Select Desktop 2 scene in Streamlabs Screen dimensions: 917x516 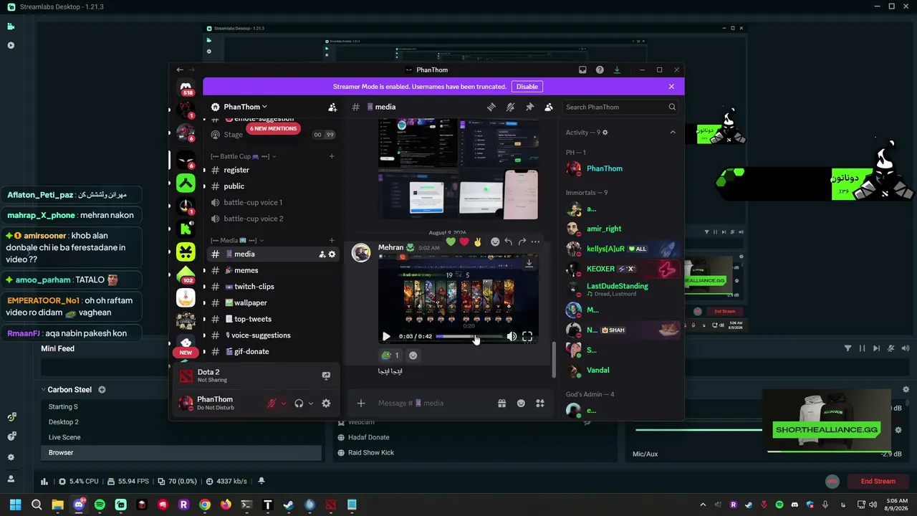click(181, 422)
